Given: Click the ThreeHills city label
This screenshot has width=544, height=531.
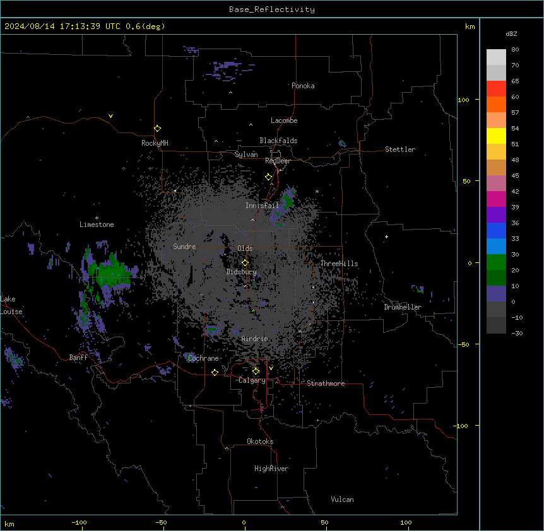Looking at the screenshot, I should point(339,264).
